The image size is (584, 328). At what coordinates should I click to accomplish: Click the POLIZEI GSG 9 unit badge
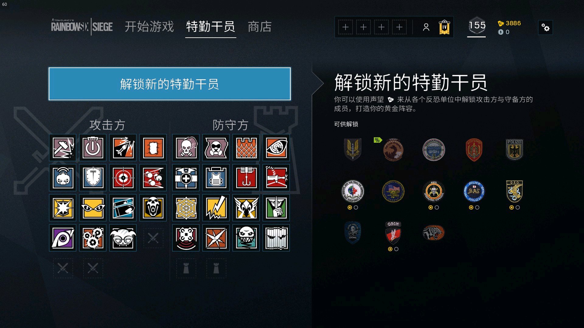(x=514, y=150)
